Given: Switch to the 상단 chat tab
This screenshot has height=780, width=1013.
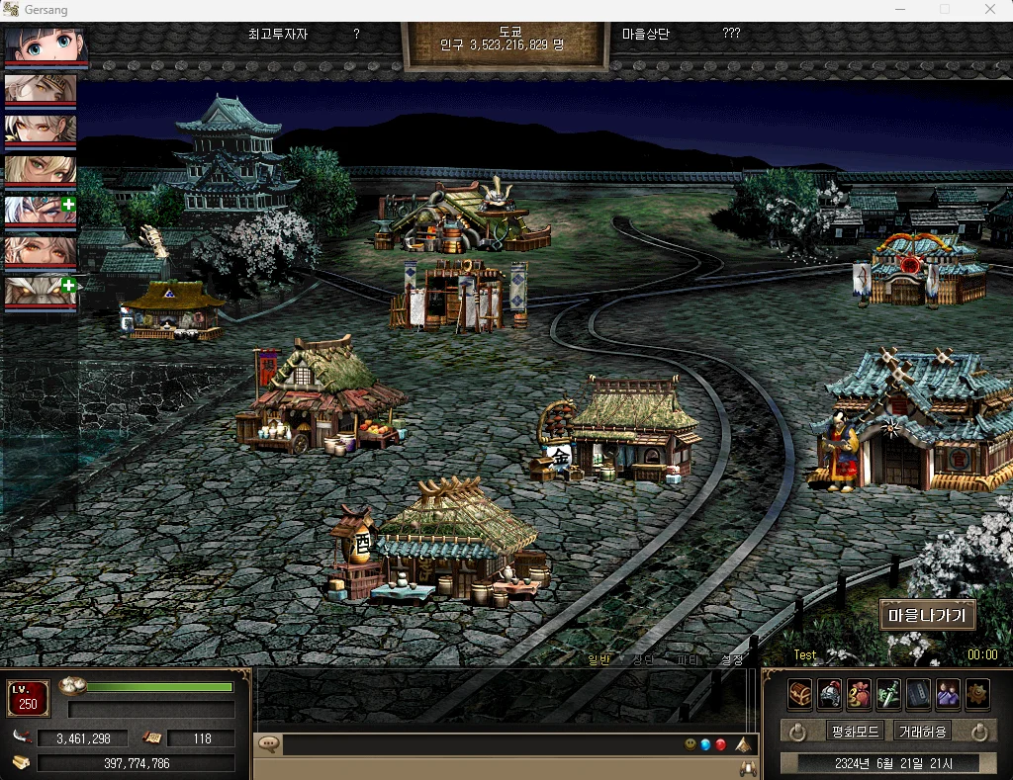Looking at the screenshot, I should point(643,659).
